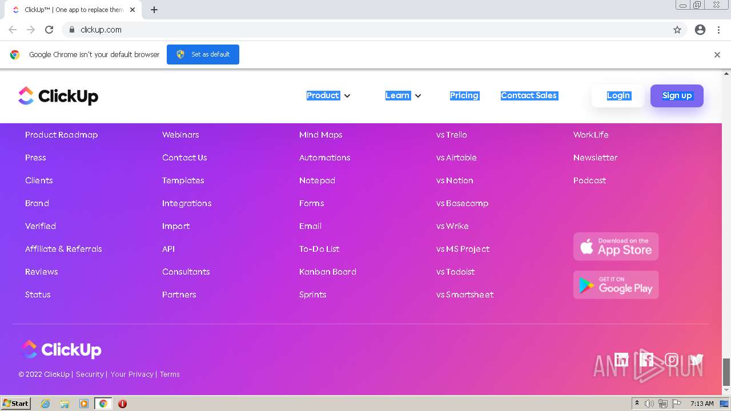
Task: Select the Chrome taskbar icon
Action: click(x=103, y=404)
